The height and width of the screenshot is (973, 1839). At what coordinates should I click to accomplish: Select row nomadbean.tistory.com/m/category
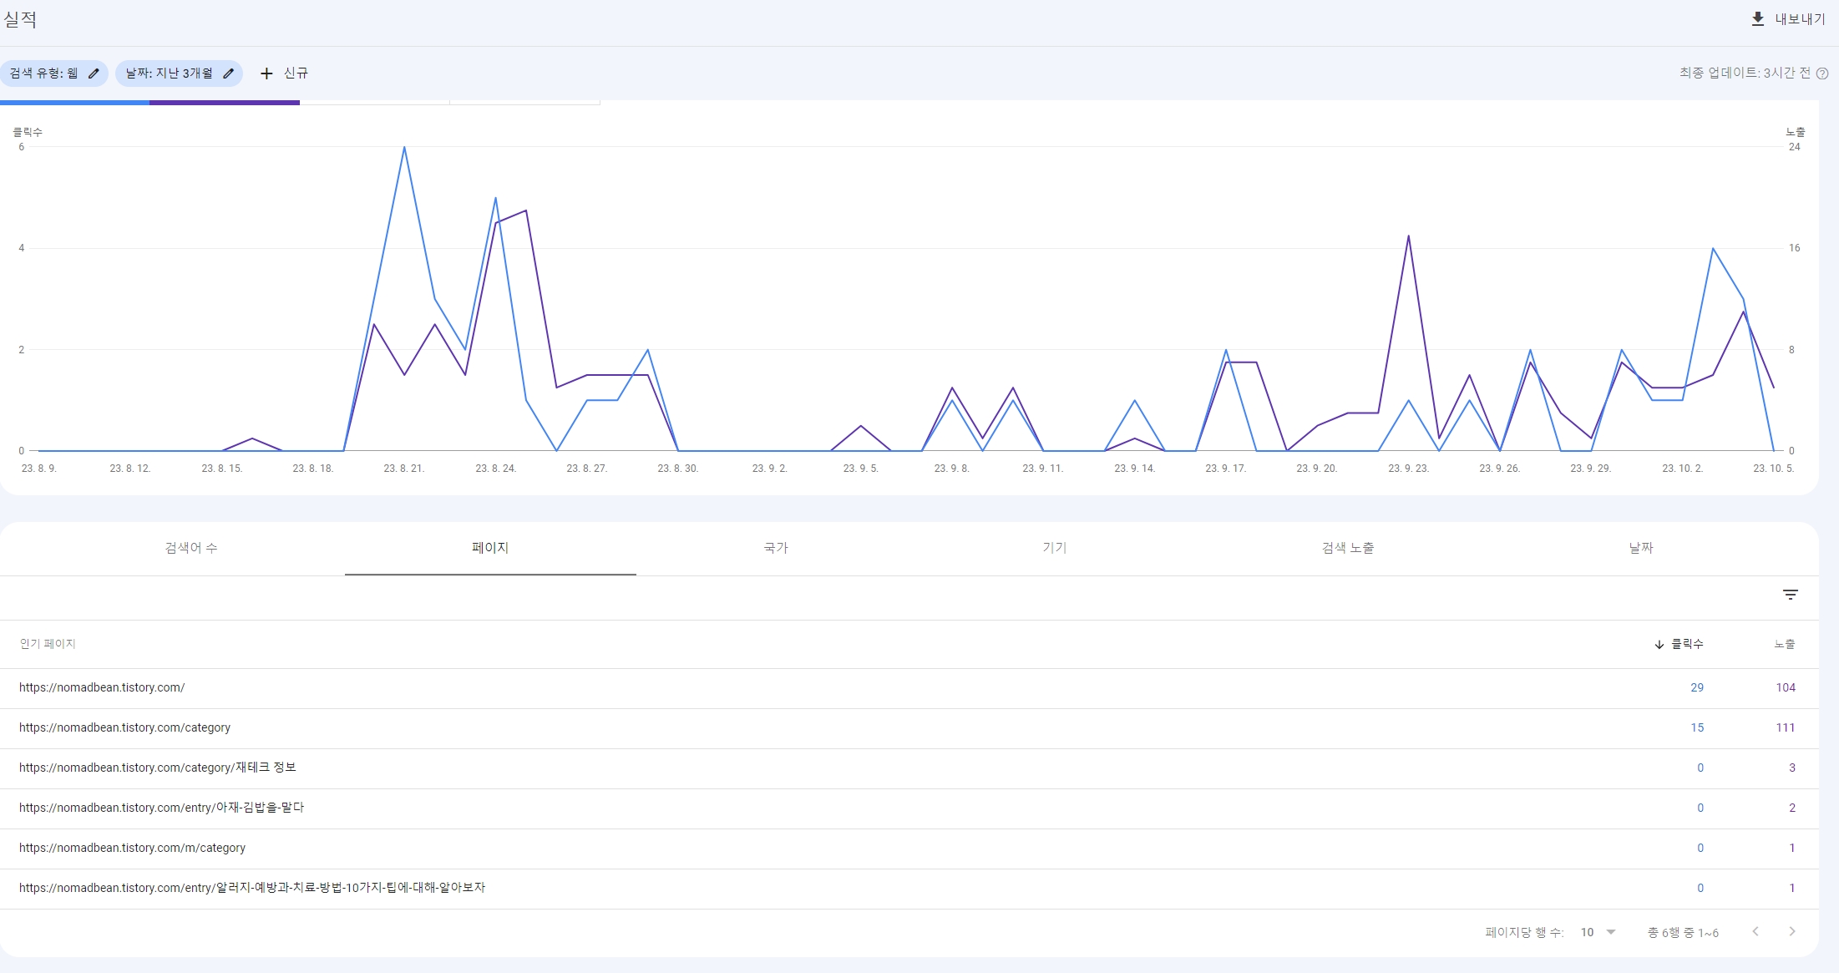(x=909, y=849)
